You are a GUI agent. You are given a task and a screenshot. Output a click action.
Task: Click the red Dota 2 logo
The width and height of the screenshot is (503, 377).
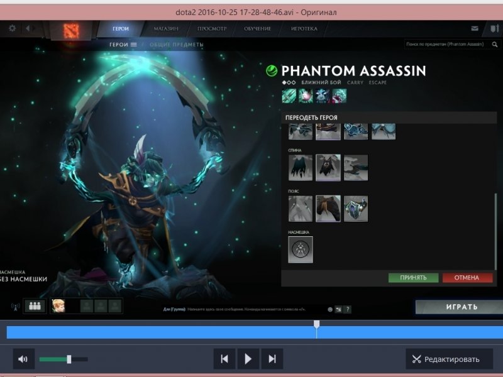click(x=71, y=31)
